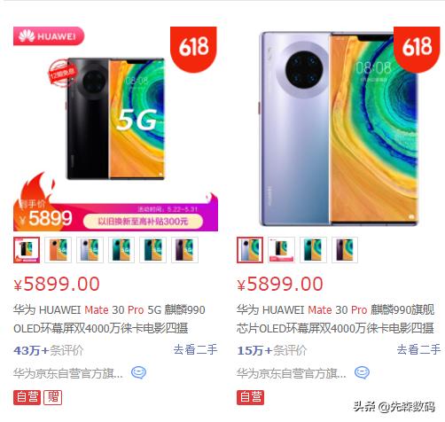Open the Mate 30 Pro 麒麟990旗舰 product title
Image resolution: width=445 pixels, height=422 pixels.
(335, 319)
